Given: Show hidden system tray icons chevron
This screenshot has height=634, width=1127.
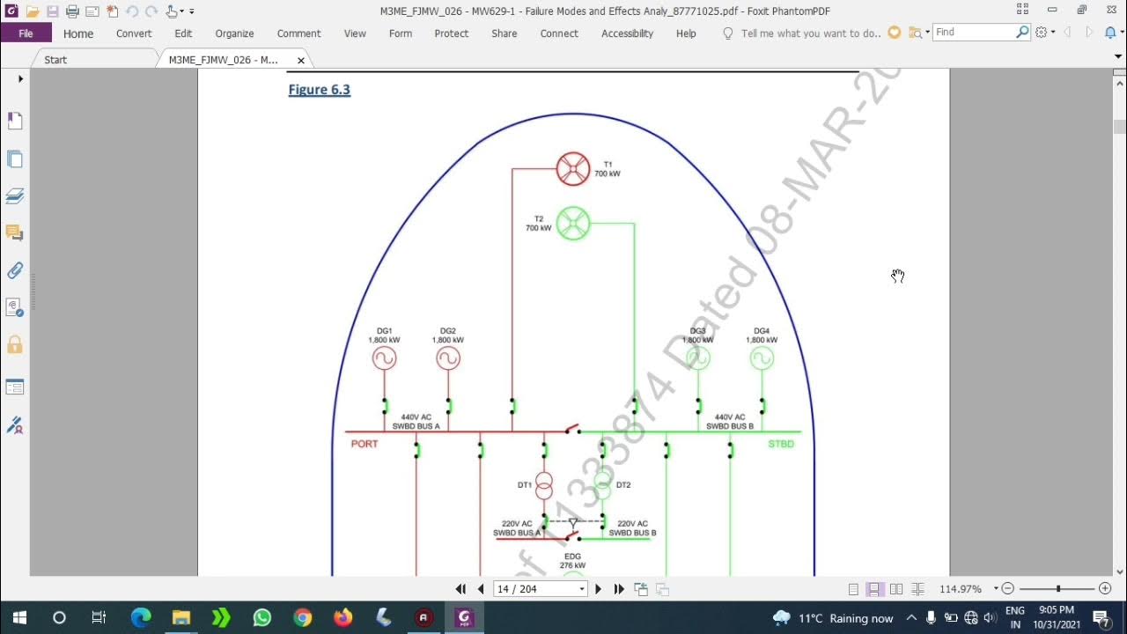Looking at the screenshot, I should tap(912, 618).
